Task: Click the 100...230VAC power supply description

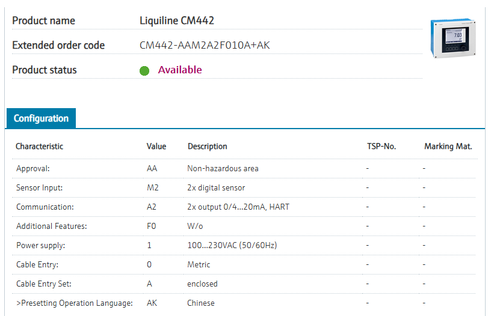Action: (232, 246)
